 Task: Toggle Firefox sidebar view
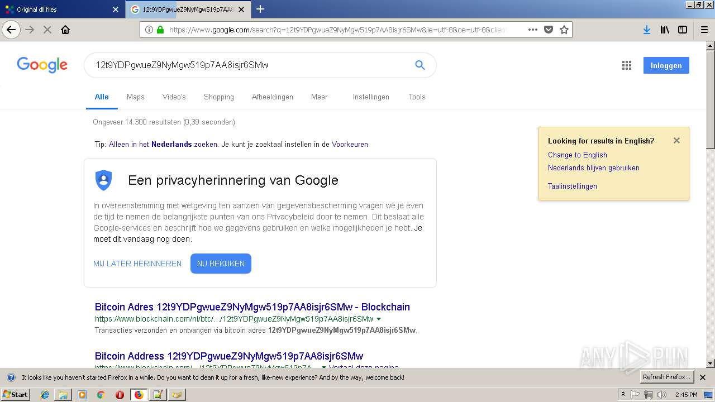[x=683, y=30]
